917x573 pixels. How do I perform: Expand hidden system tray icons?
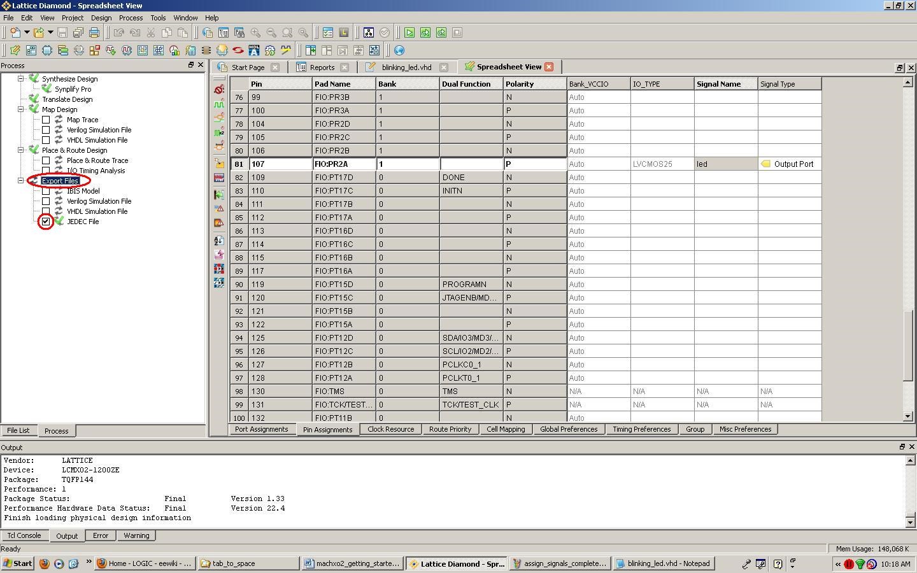point(838,564)
